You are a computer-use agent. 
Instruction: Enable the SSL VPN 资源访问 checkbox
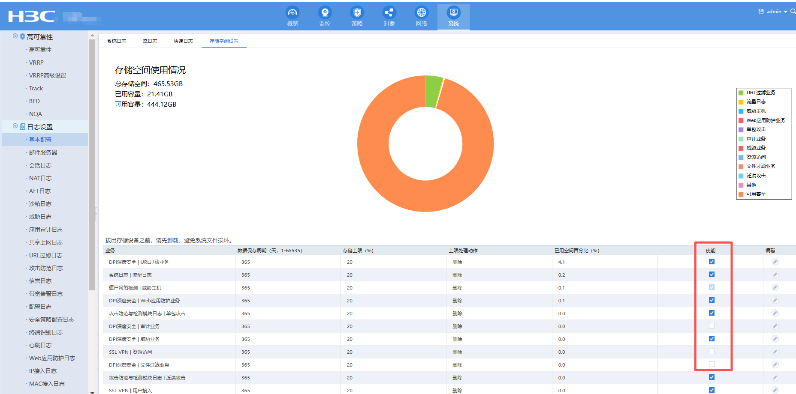coord(712,352)
